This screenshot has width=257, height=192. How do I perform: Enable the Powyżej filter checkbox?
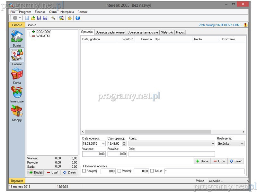84,171
